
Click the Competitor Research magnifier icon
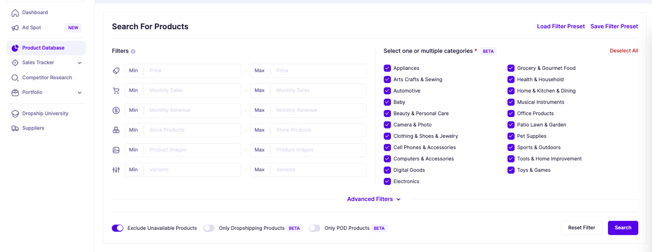15,77
